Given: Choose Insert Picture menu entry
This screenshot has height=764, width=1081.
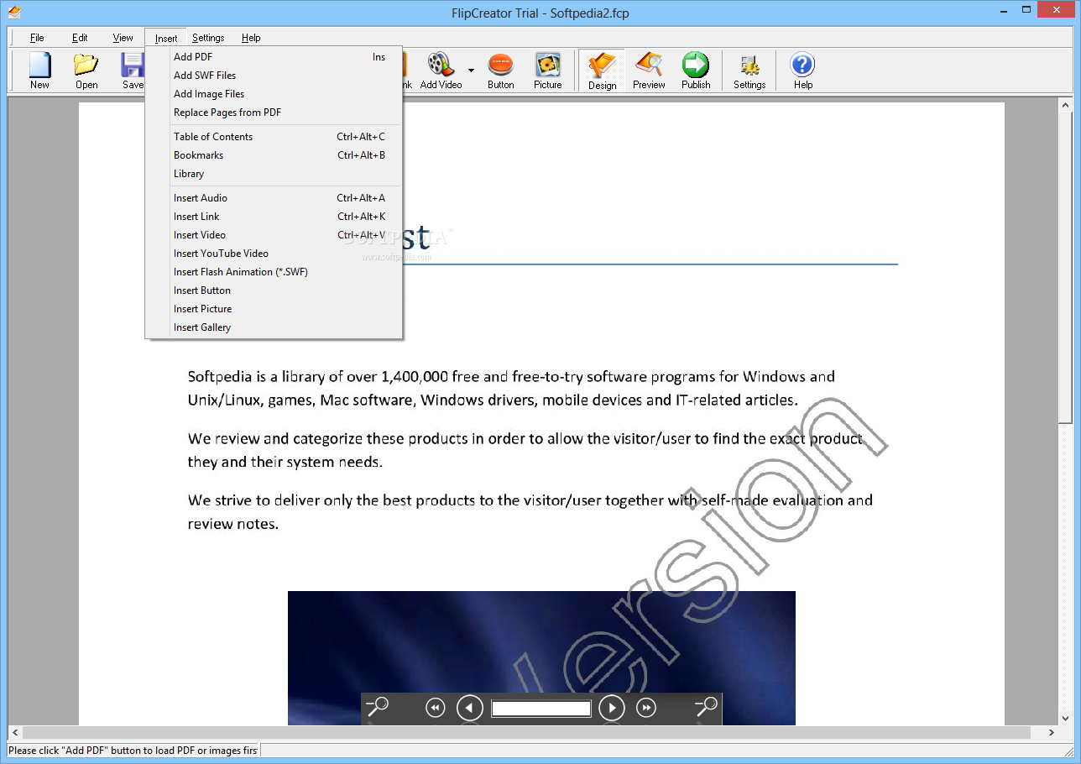Looking at the screenshot, I should click(x=274, y=309).
